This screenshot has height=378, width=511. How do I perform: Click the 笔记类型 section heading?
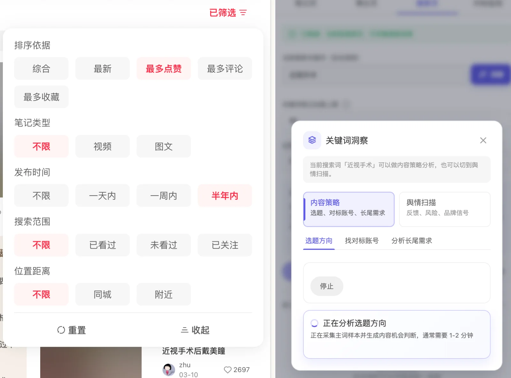(x=32, y=123)
